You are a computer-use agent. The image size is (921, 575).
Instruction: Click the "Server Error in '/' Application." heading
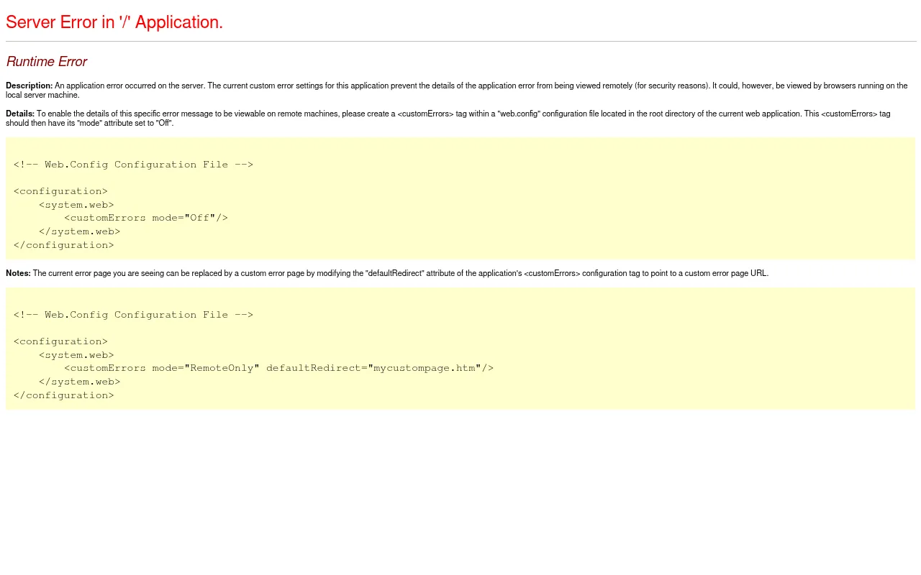[114, 22]
